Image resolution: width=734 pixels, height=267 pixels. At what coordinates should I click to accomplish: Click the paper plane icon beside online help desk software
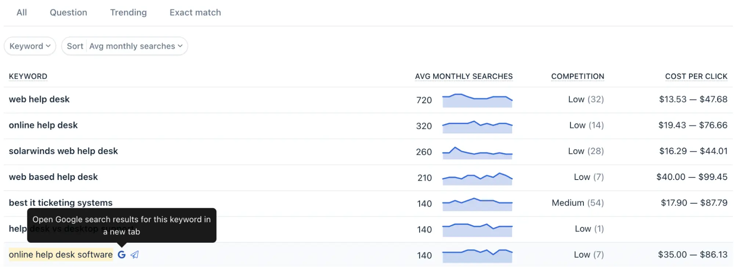[135, 255]
